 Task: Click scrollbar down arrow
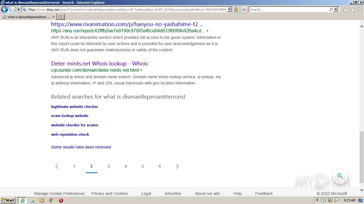361,190
